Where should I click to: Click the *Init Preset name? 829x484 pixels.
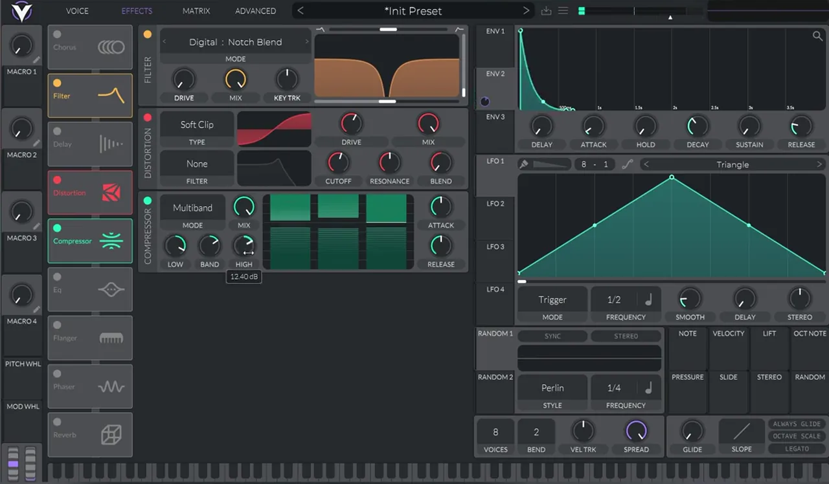tap(413, 11)
